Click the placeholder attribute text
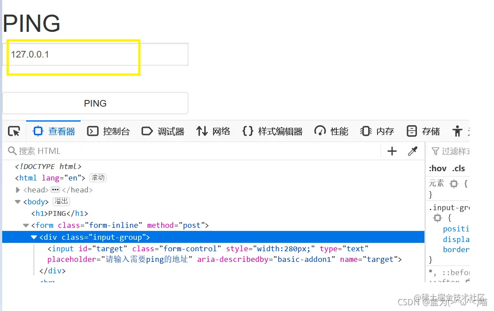 coord(120,259)
